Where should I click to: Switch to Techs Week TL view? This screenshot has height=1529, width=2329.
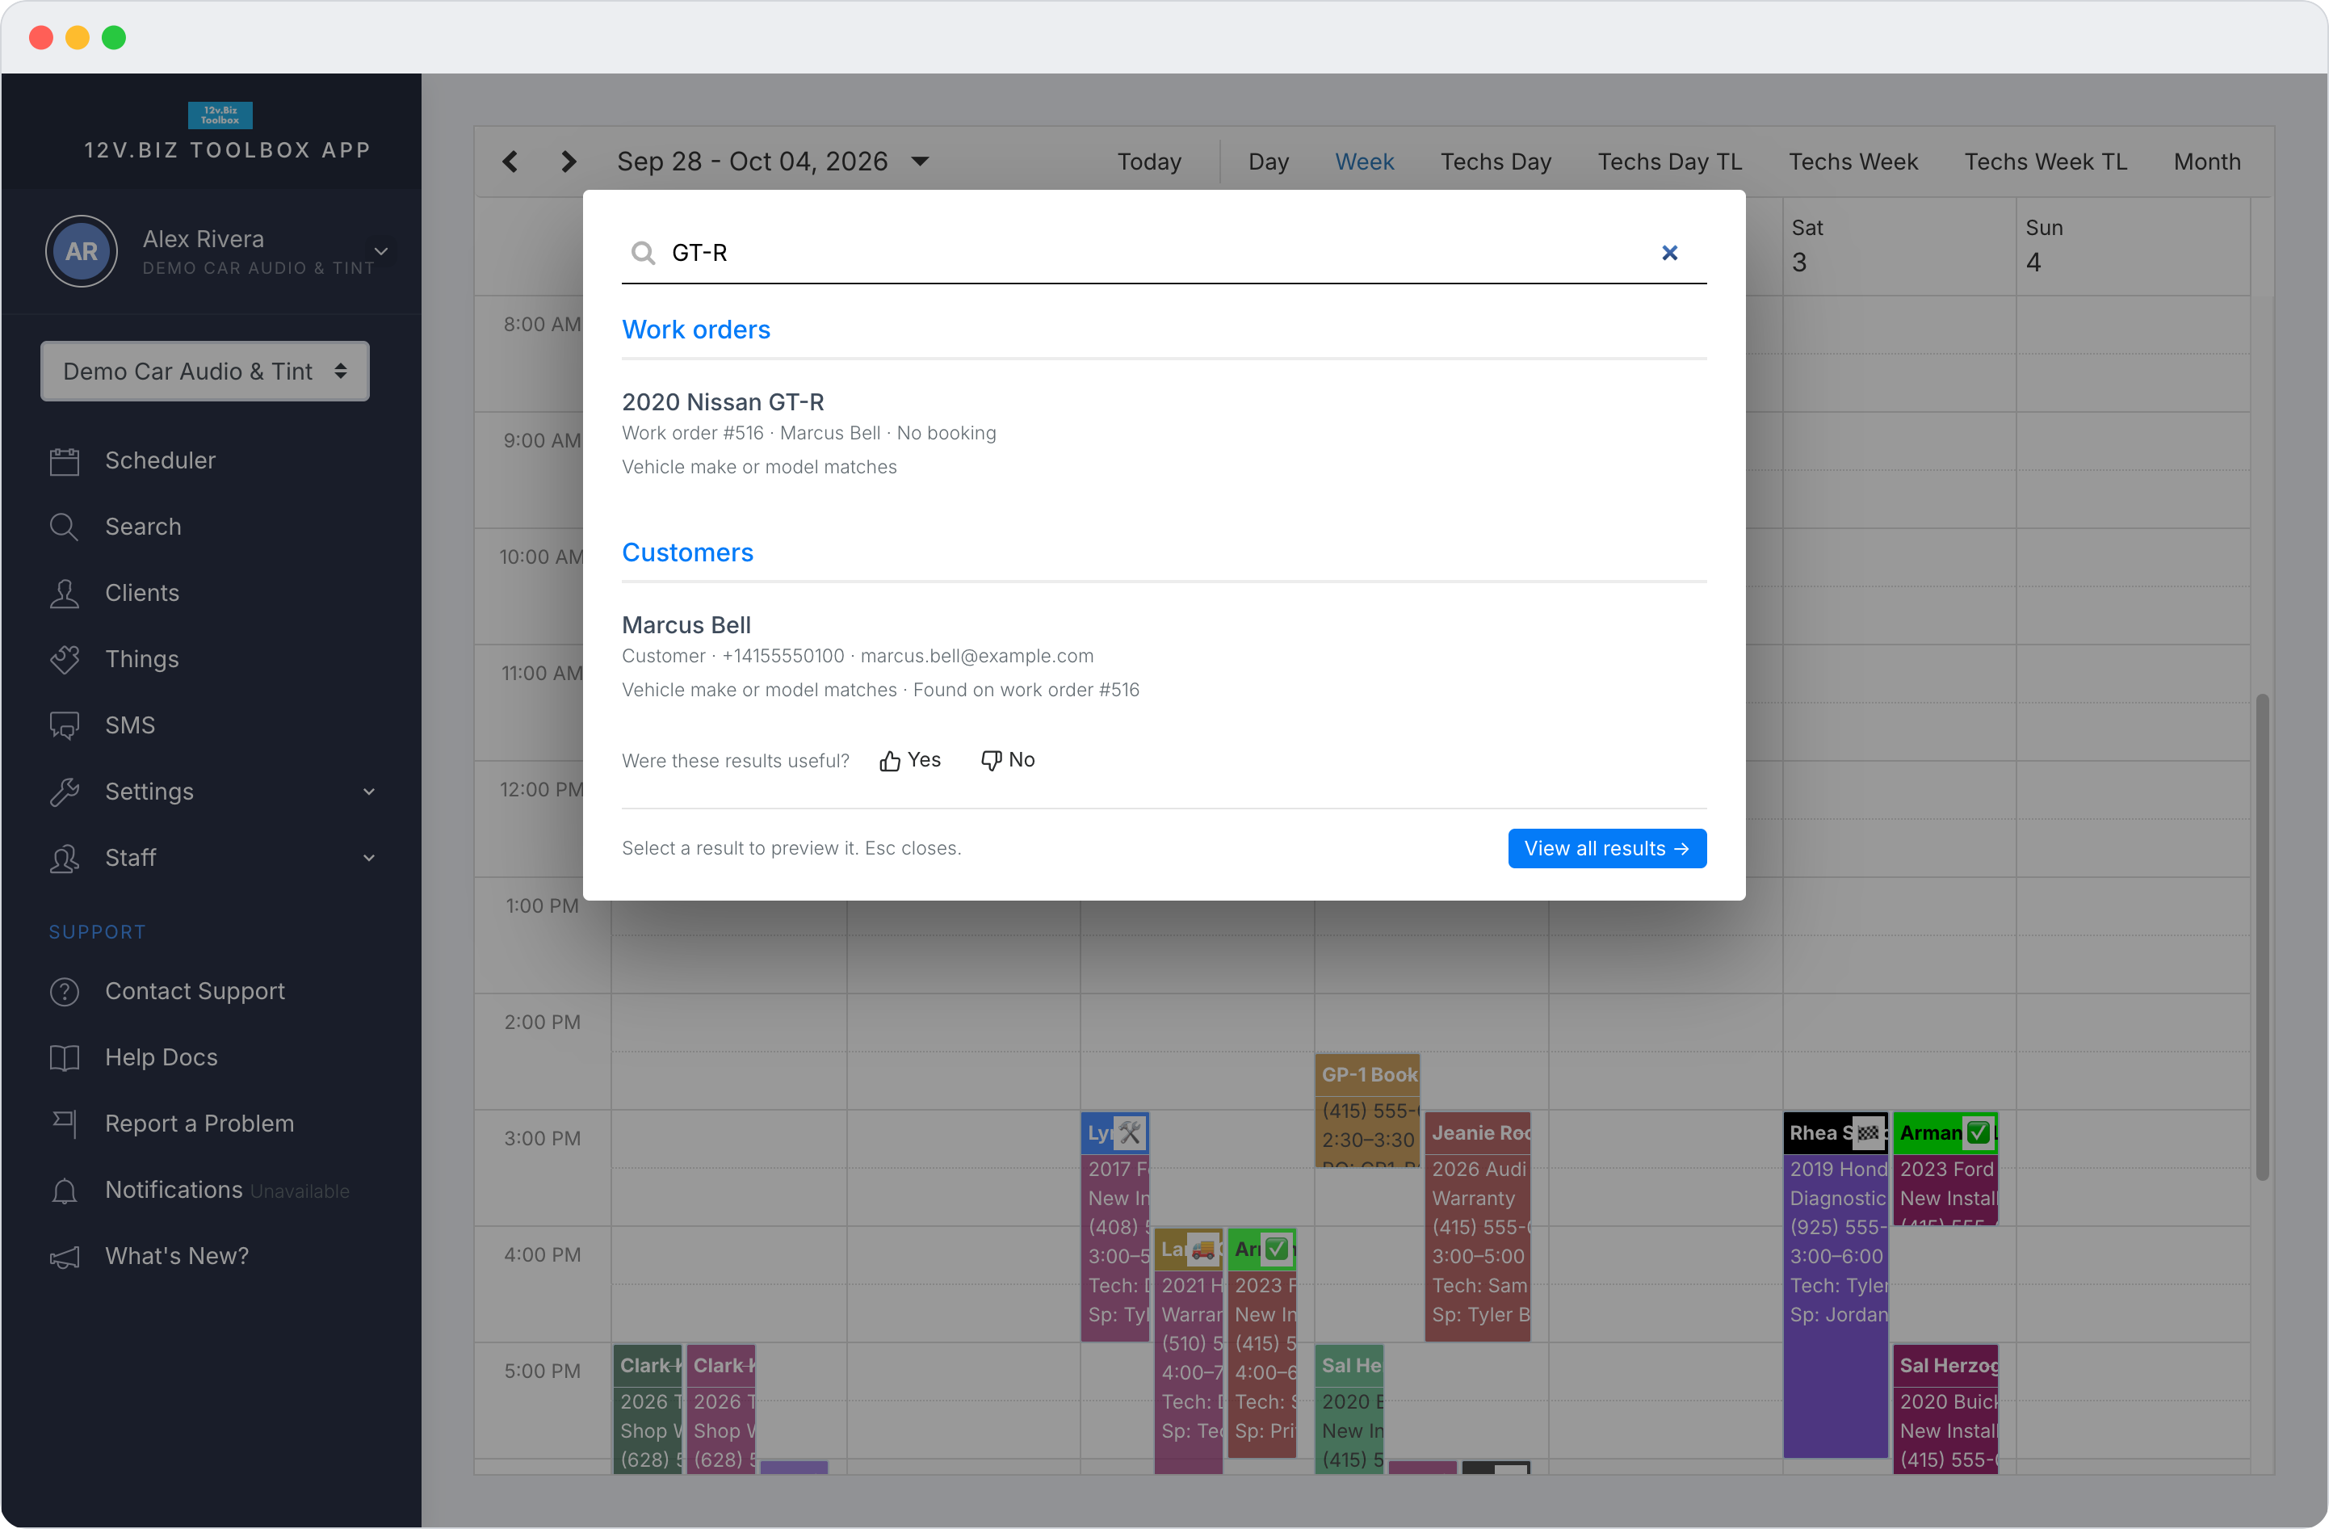click(2046, 162)
